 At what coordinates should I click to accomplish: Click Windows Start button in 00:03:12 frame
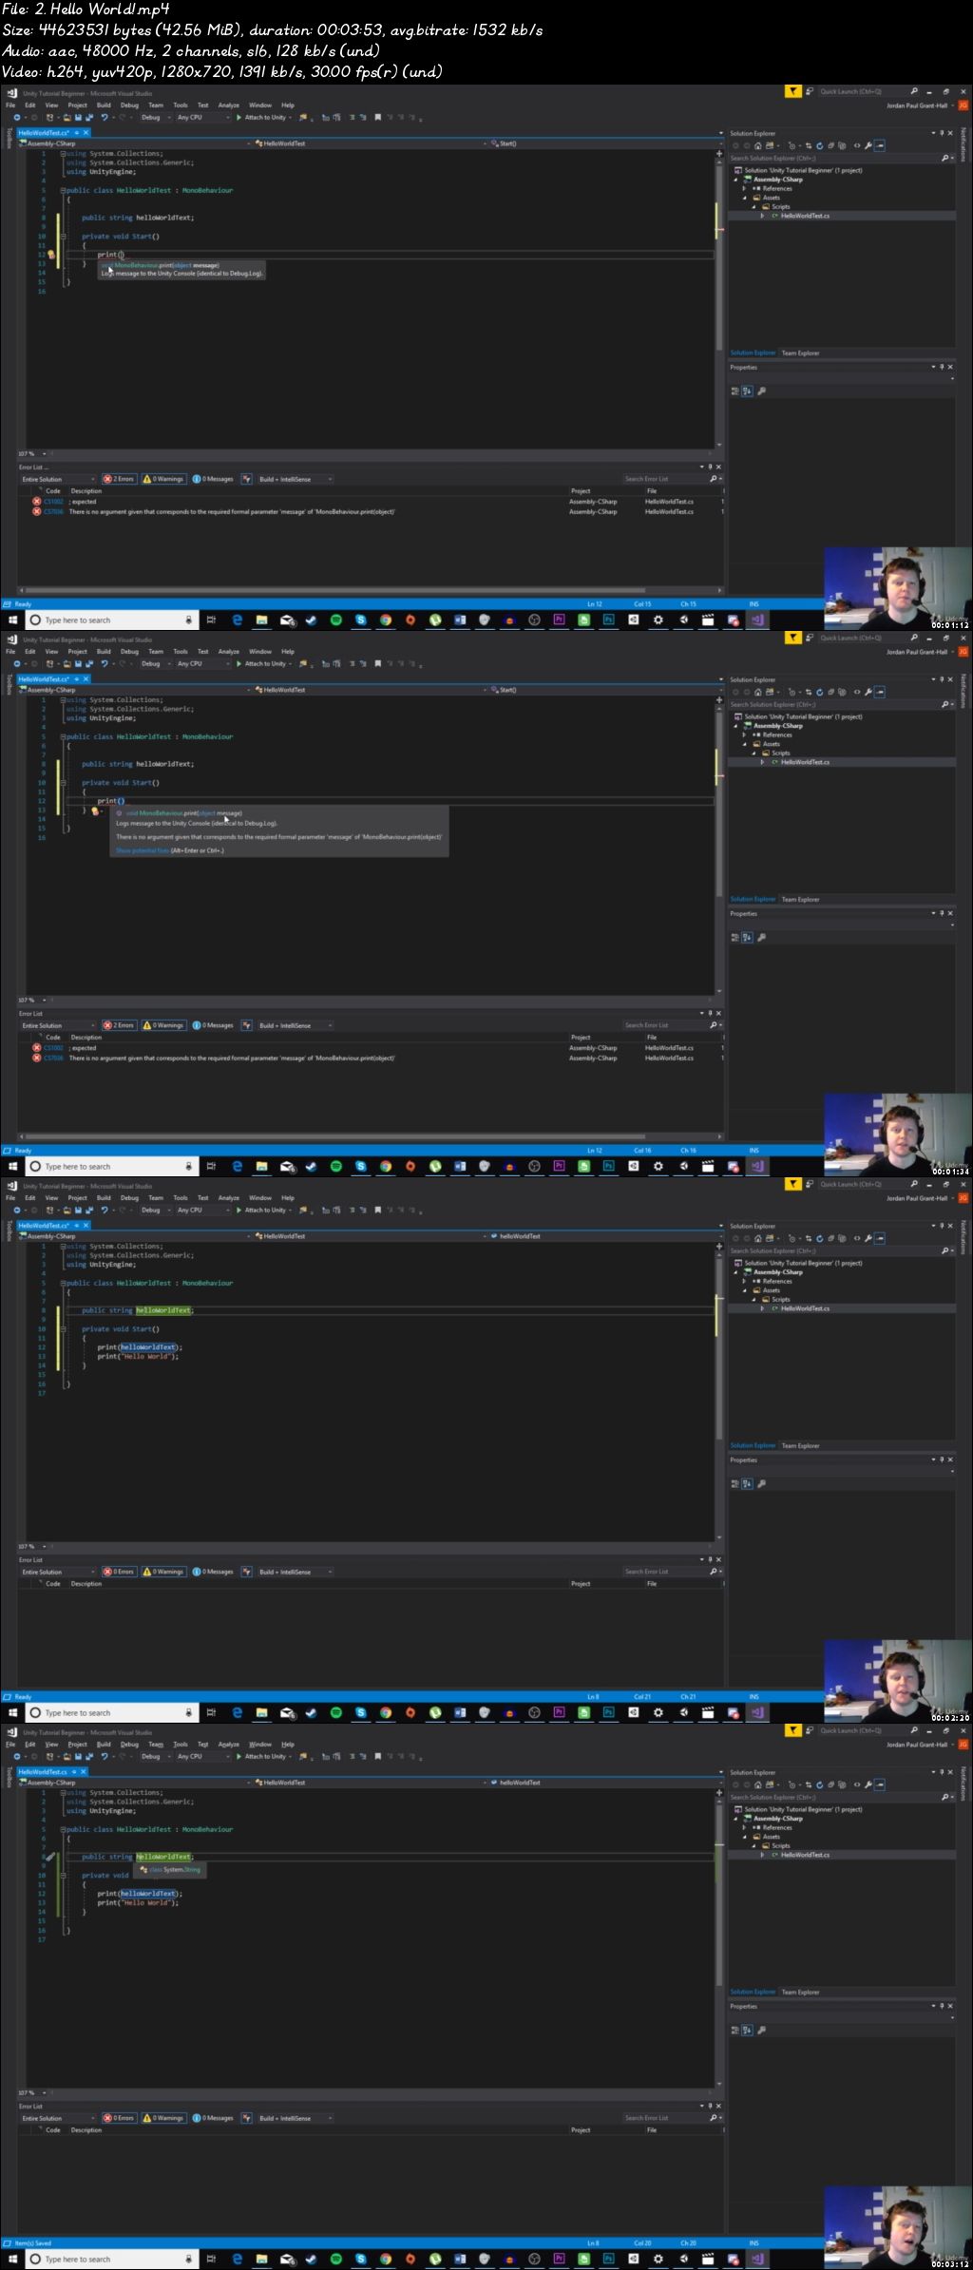point(12,2259)
